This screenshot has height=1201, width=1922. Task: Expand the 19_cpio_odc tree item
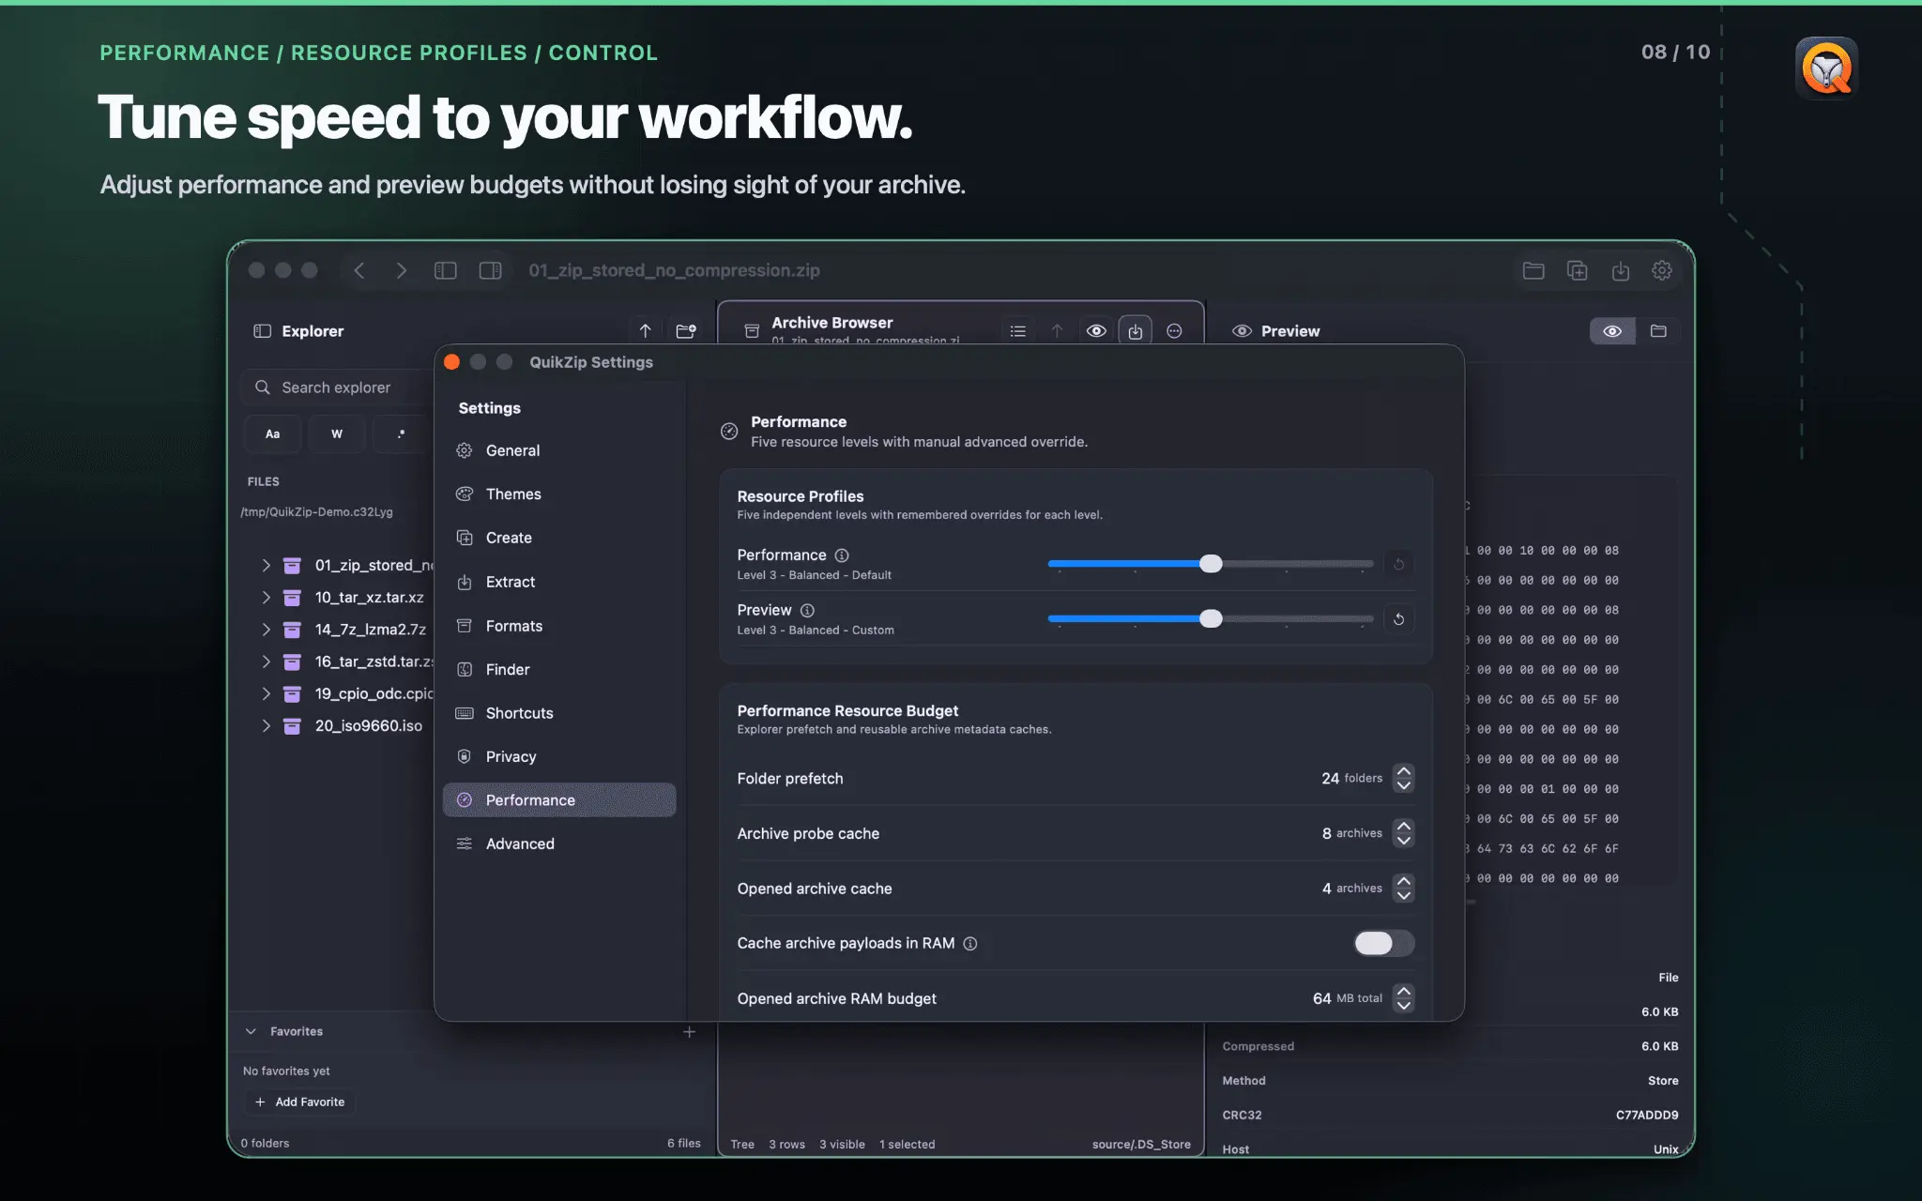[x=266, y=693]
